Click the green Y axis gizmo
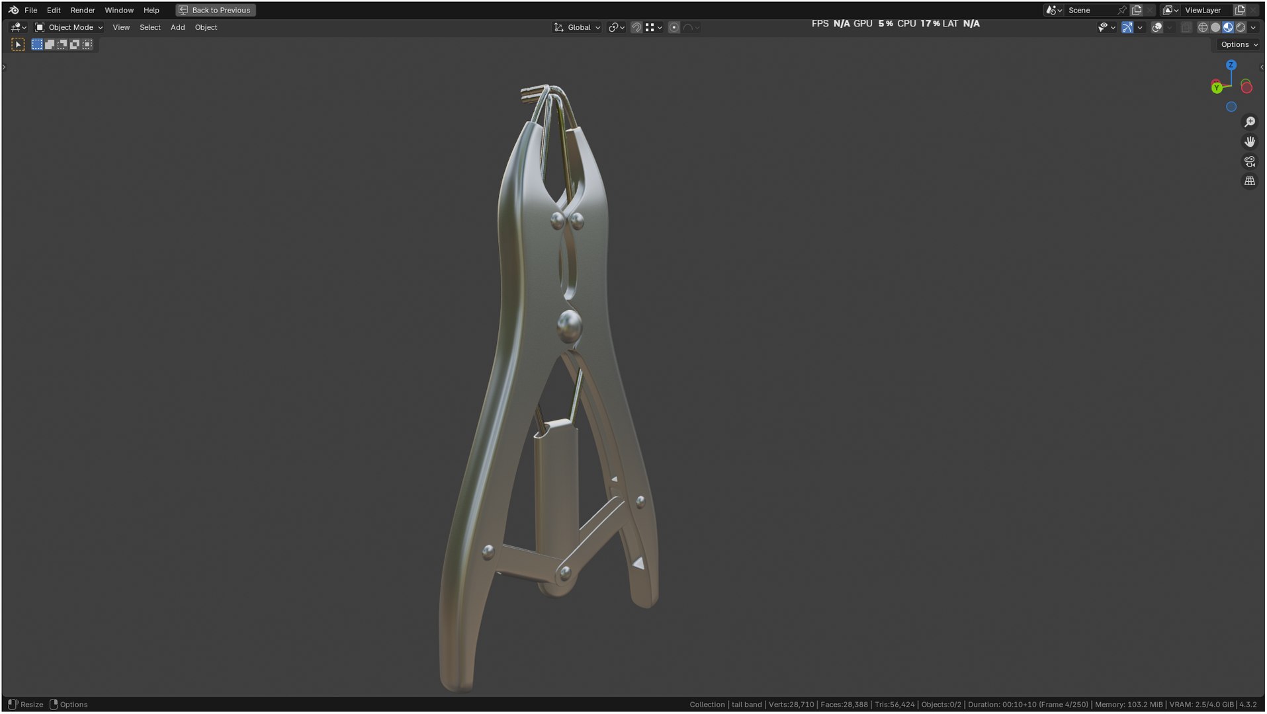1267x714 pixels. click(1217, 88)
